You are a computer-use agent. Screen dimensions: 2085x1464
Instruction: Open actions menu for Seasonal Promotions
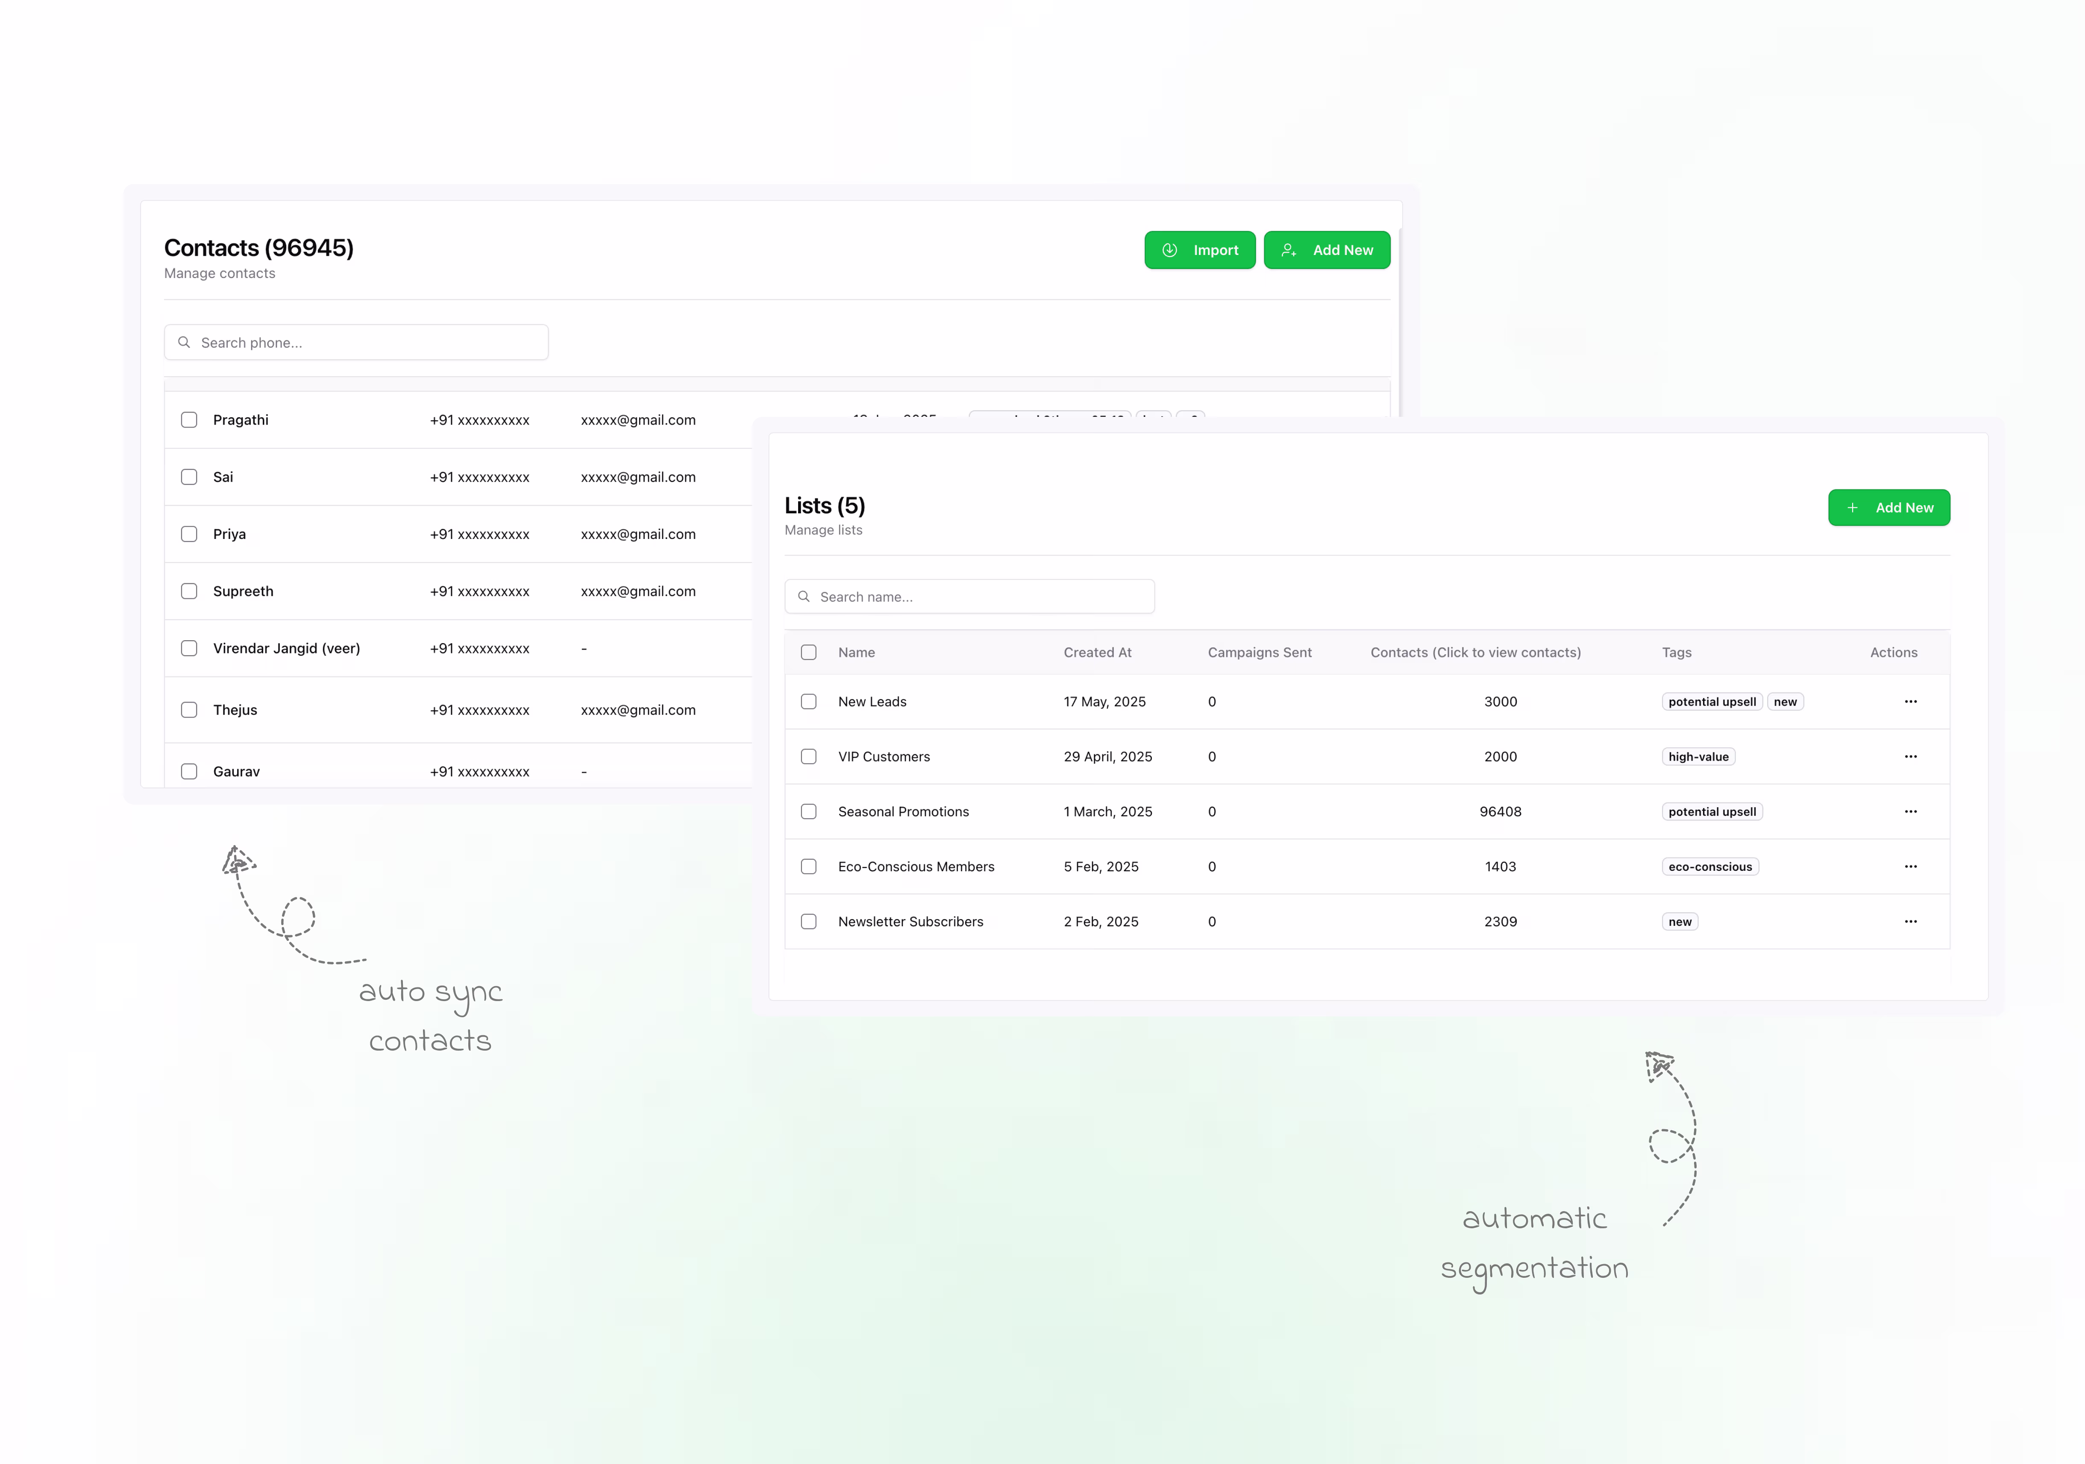(1911, 811)
